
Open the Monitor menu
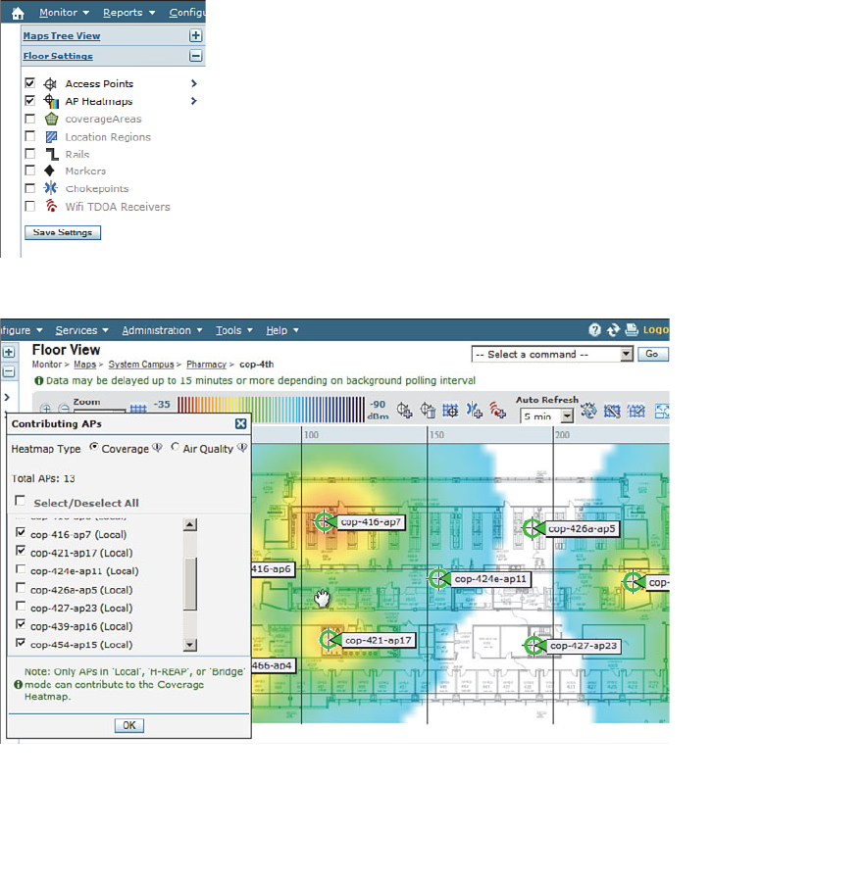[64, 13]
